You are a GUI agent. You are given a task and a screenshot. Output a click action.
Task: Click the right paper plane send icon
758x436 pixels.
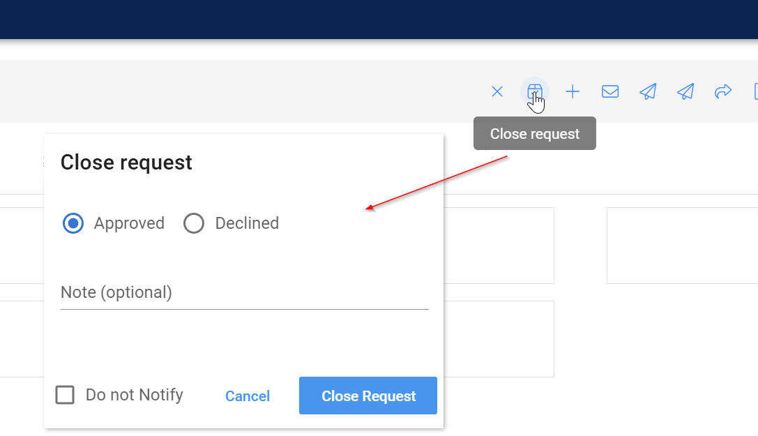coord(685,91)
